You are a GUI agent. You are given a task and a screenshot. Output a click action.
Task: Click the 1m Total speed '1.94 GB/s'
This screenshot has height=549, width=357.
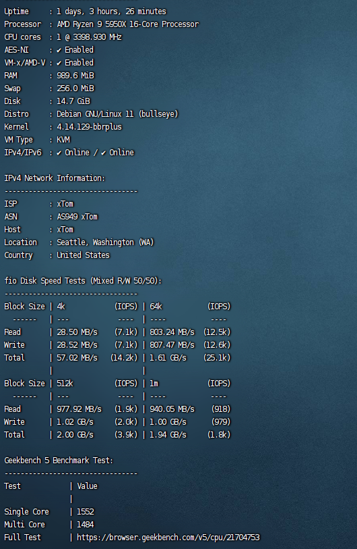pyautogui.click(x=168, y=435)
